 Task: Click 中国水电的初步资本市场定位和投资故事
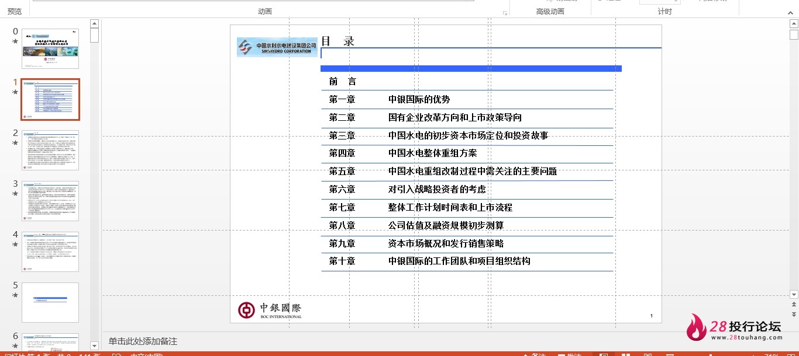469,135
